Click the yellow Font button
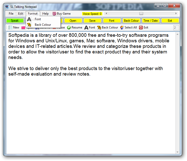The image size is (187, 161). (x=112, y=21)
